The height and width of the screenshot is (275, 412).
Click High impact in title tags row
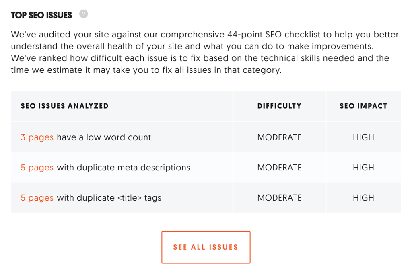point(363,198)
